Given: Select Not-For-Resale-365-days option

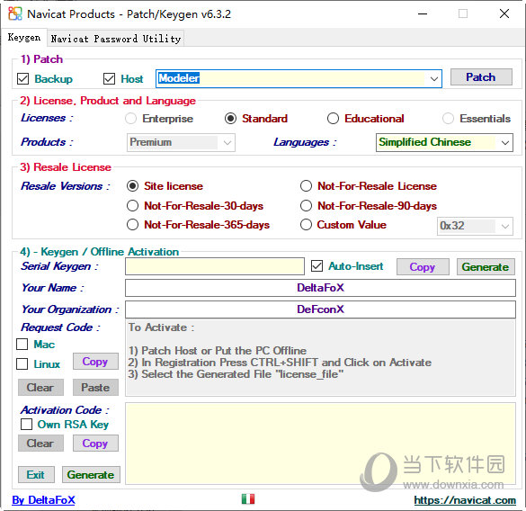Looking at the screenshot, I should (x=132, y=225).
